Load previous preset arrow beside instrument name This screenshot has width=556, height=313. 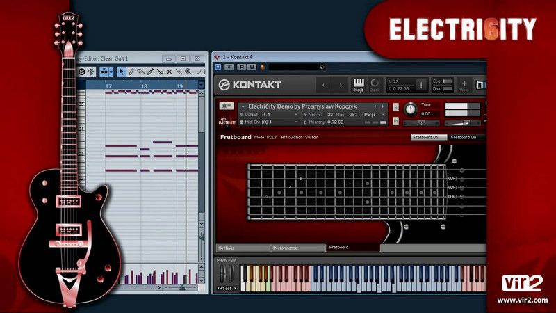[x=375, y=106]
